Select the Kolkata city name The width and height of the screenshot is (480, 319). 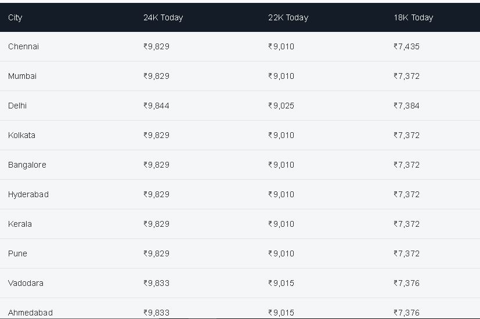[21, 135]
